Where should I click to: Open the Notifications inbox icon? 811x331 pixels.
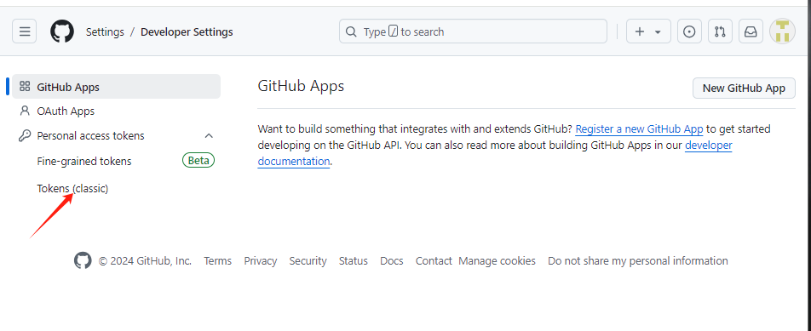750,31
